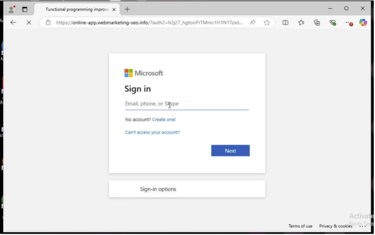This screenshot has width=375, height=235.
Task: Click the Email, phone, or Skype field
Action: pyautogui.click(x=187, y=104)
